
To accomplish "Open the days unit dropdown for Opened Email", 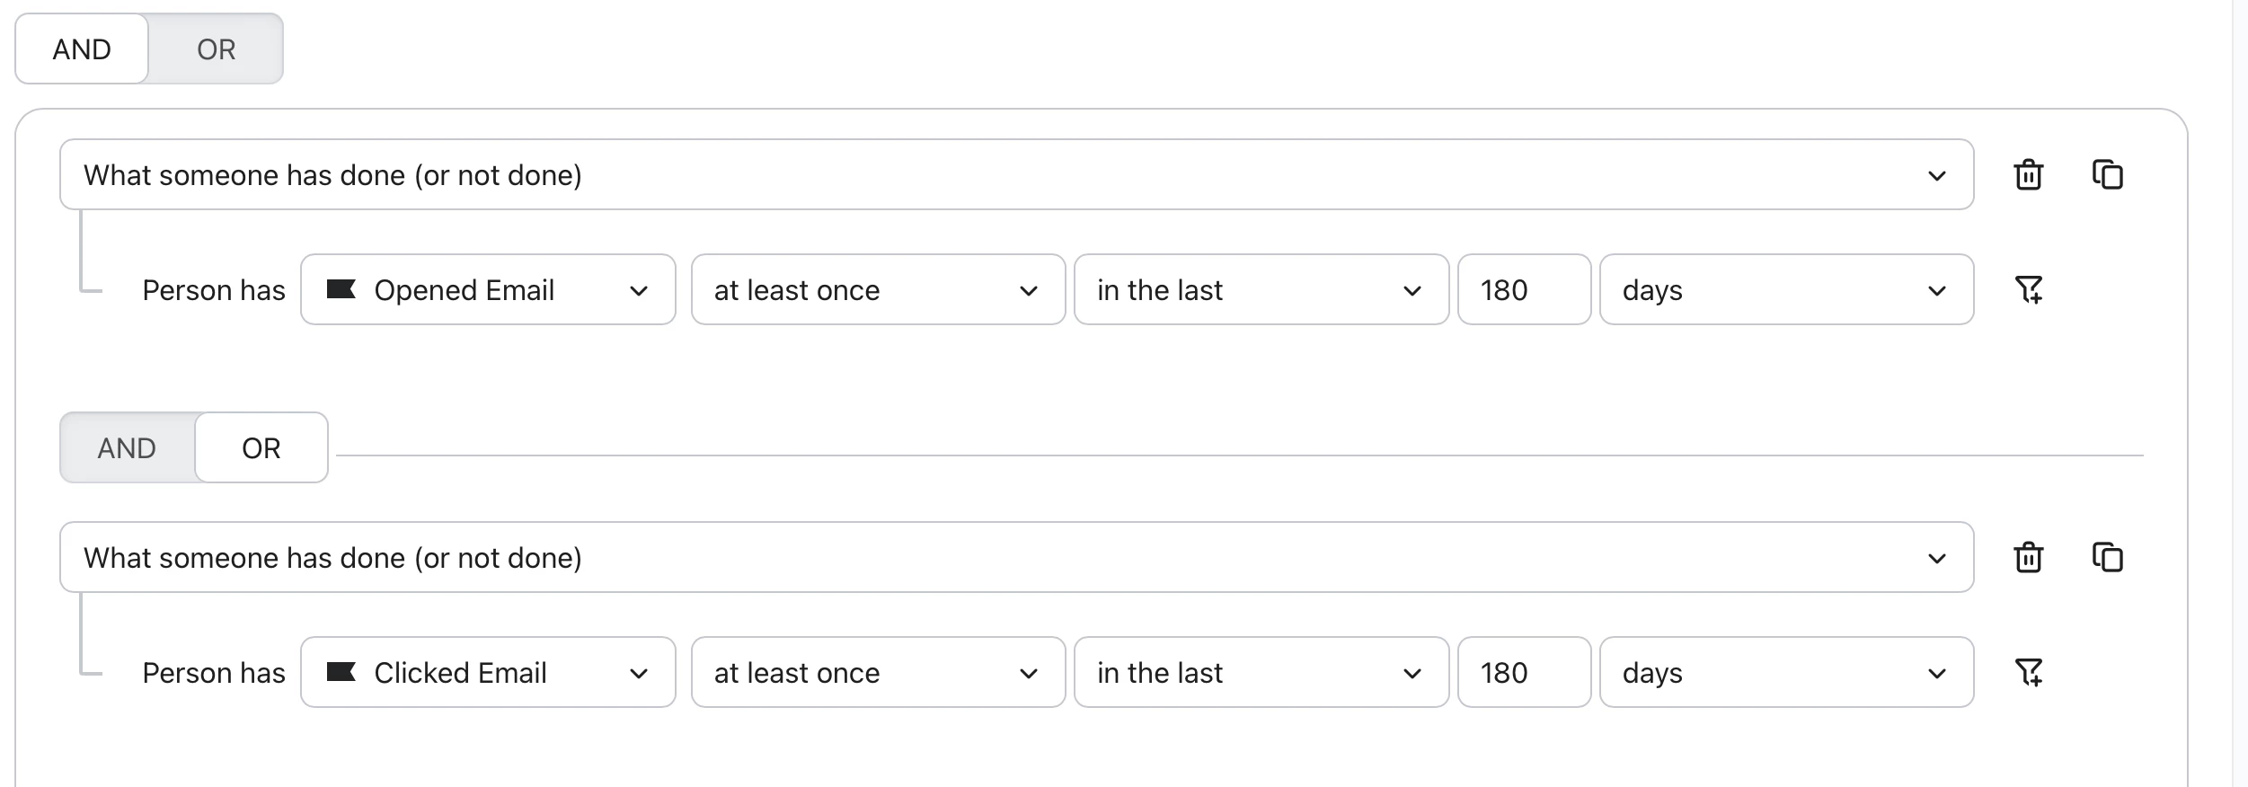I will click(x=1785, y=290).
